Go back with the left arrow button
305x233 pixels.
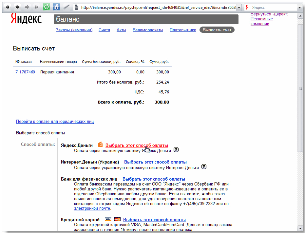pos(17,7)
